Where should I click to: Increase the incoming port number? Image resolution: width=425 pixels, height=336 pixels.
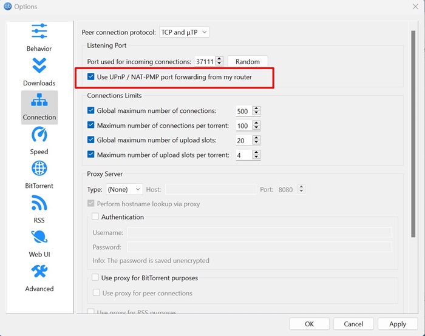coord(220,59)
